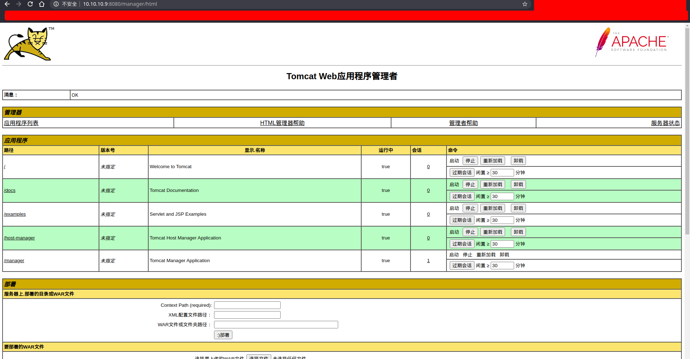Edit idle minutes for root application
The image size is (690, 359).
[x=502, y=172]
